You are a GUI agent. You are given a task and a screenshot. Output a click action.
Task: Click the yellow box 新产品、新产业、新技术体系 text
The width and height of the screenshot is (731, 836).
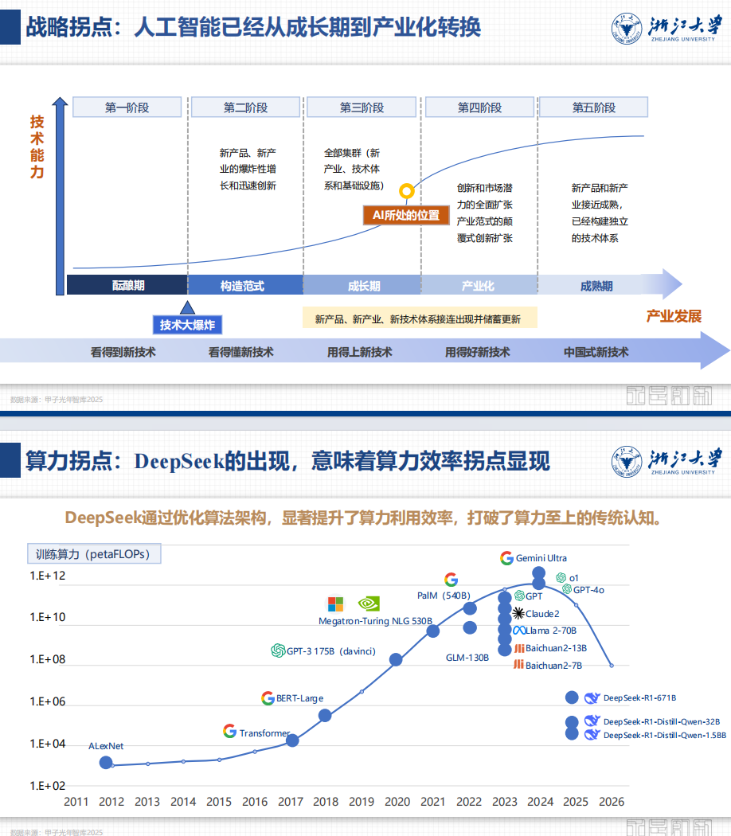tap(420, 318)
